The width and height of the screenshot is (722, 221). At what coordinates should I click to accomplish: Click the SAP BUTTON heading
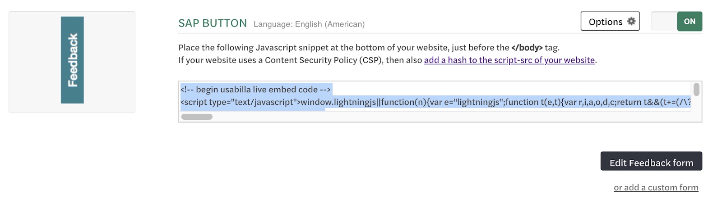tap(213, 23)
